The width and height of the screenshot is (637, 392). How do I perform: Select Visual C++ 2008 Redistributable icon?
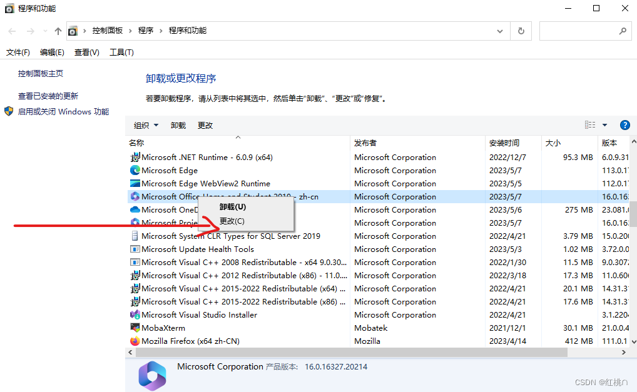135,262
